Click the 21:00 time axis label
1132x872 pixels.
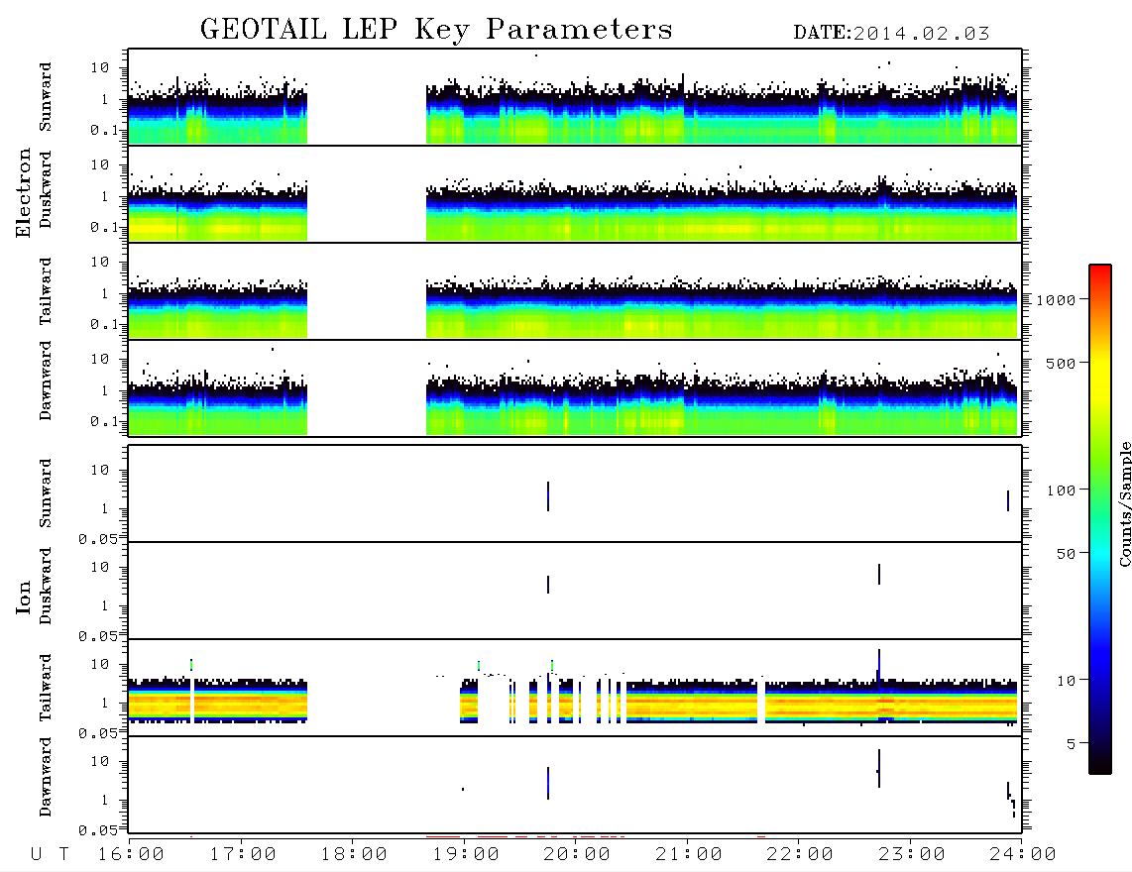coord(689,855)
